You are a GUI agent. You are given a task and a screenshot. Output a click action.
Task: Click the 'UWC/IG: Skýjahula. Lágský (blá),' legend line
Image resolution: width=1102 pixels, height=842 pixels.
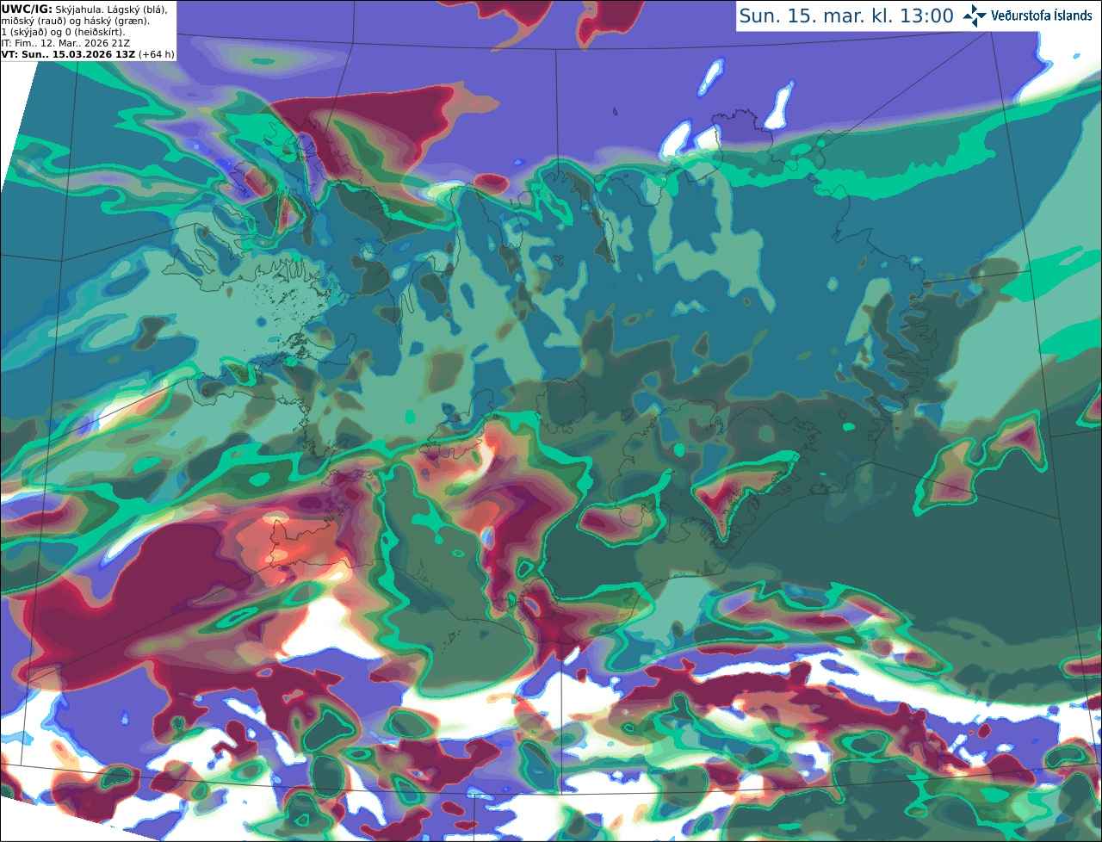coord(84,9)
